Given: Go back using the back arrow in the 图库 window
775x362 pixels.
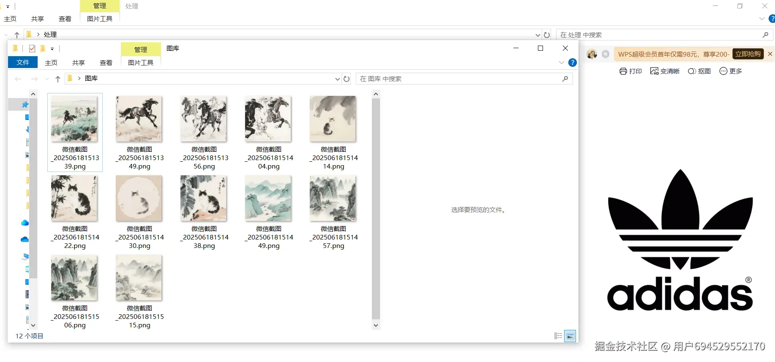Looking at the screenshot, I should point(18,79).
